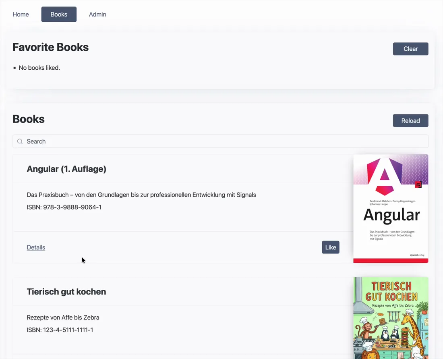Open Details for Angular (1. Auflage)
Image resolution: width=443 pixels, height=359 pixels.
[36, 247]
